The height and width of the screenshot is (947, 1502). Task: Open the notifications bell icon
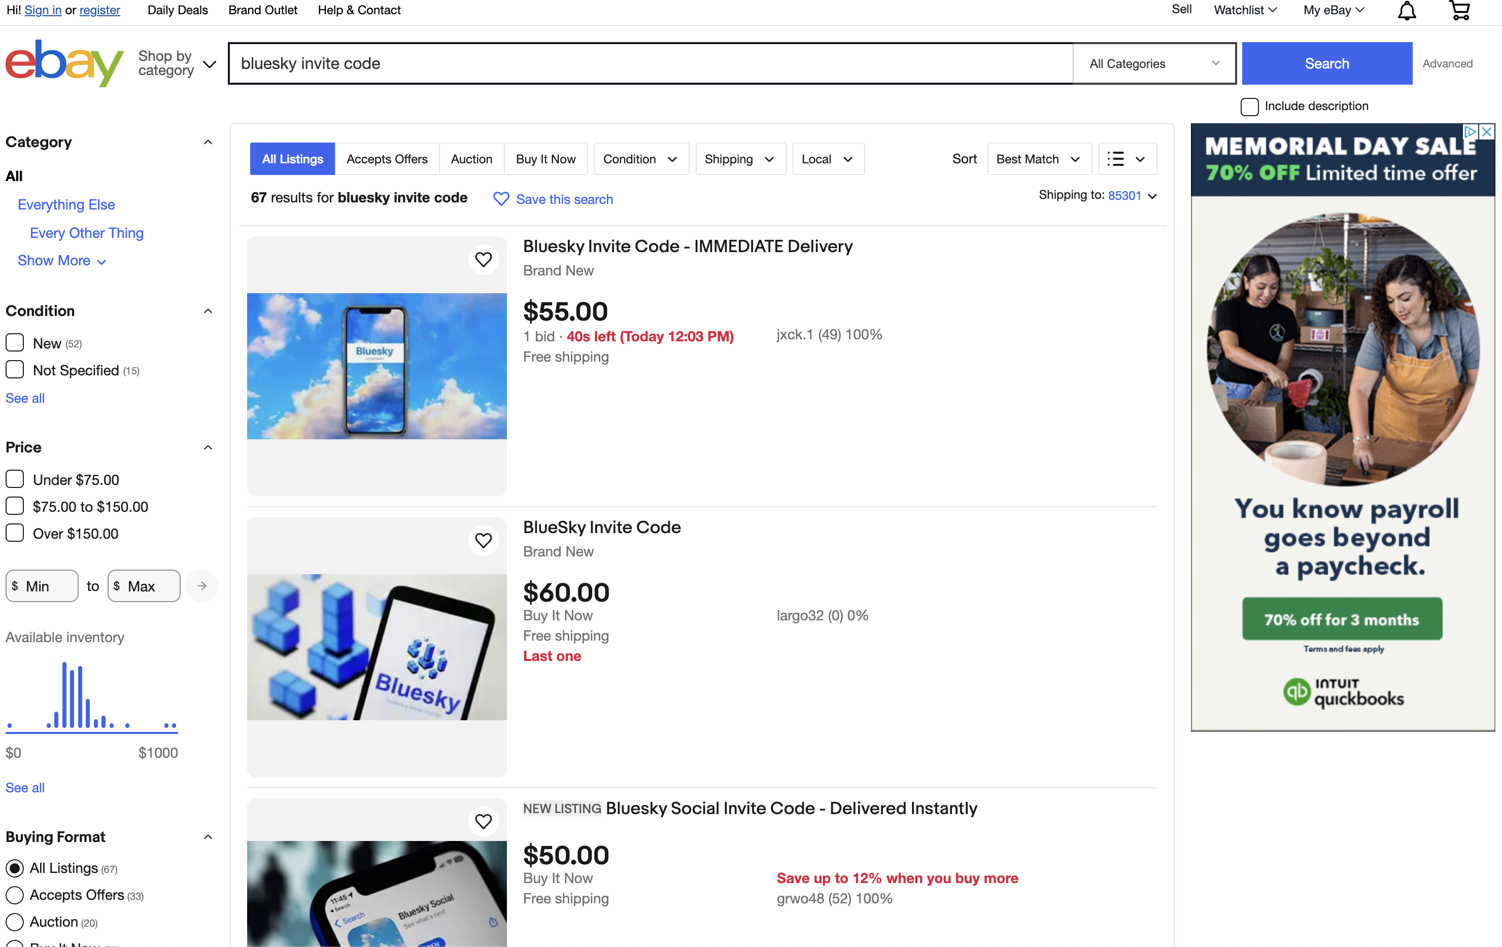point(1406,11)
